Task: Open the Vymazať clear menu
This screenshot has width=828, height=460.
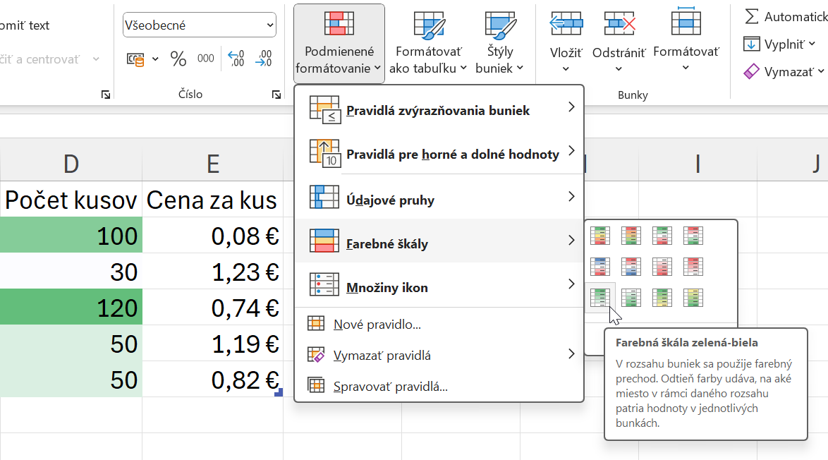Action: (x=784, y=71)
